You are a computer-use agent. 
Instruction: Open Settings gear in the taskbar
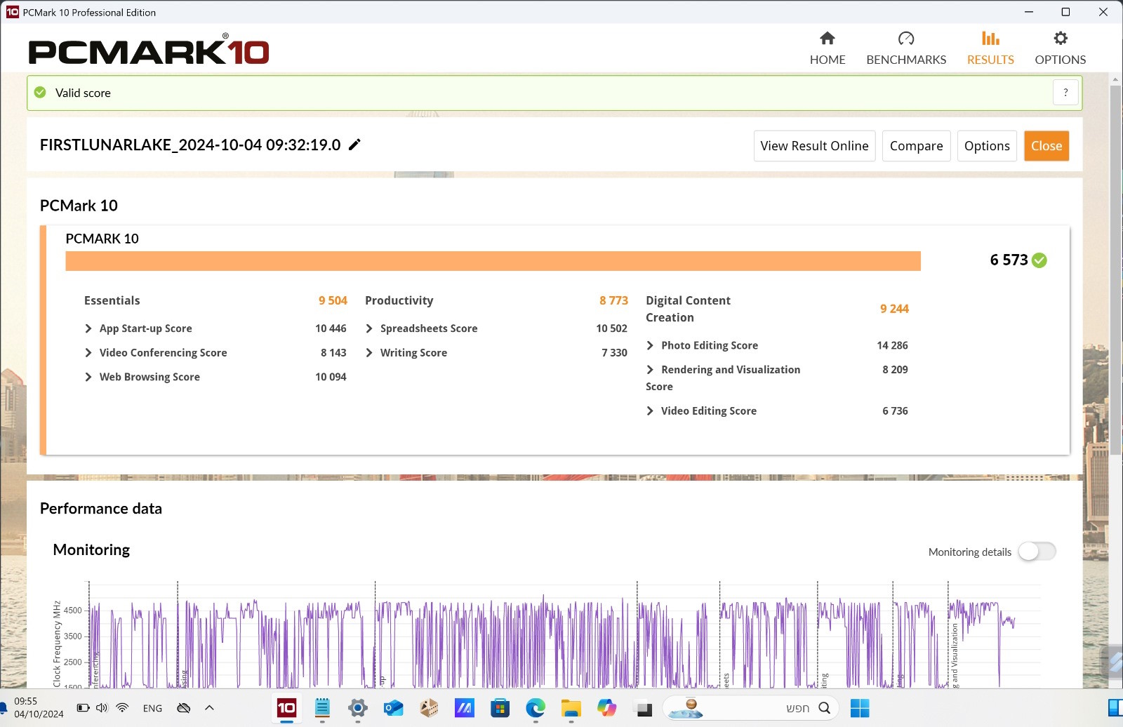(358, 709)
